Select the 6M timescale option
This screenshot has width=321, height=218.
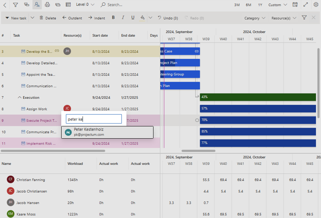point(249,5)
